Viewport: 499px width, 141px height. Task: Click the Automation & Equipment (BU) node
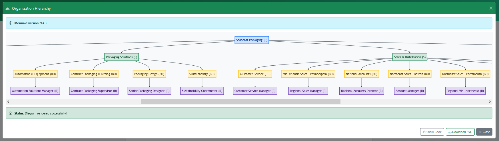pyautogui.click(x=35, y=74)
